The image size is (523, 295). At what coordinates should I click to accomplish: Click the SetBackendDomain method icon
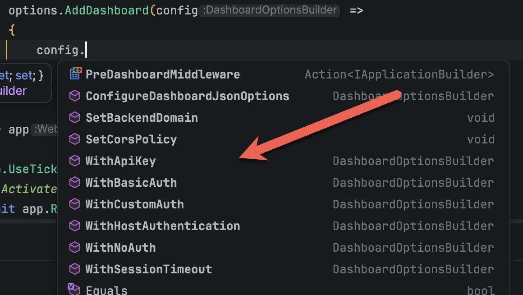[x=74, y=118]
